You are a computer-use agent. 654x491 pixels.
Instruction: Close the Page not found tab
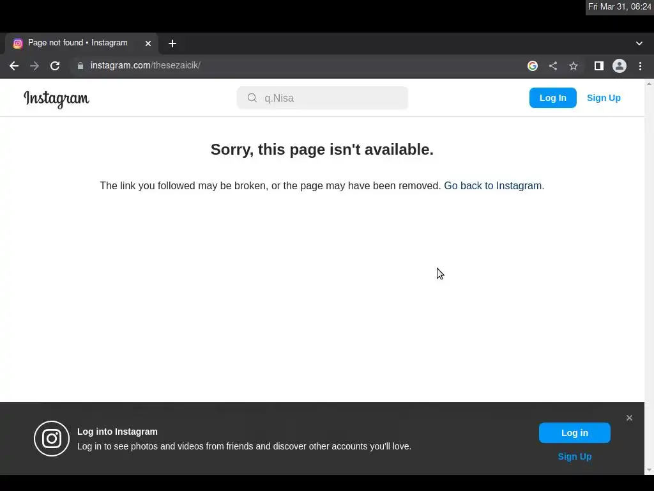(148, 43)
